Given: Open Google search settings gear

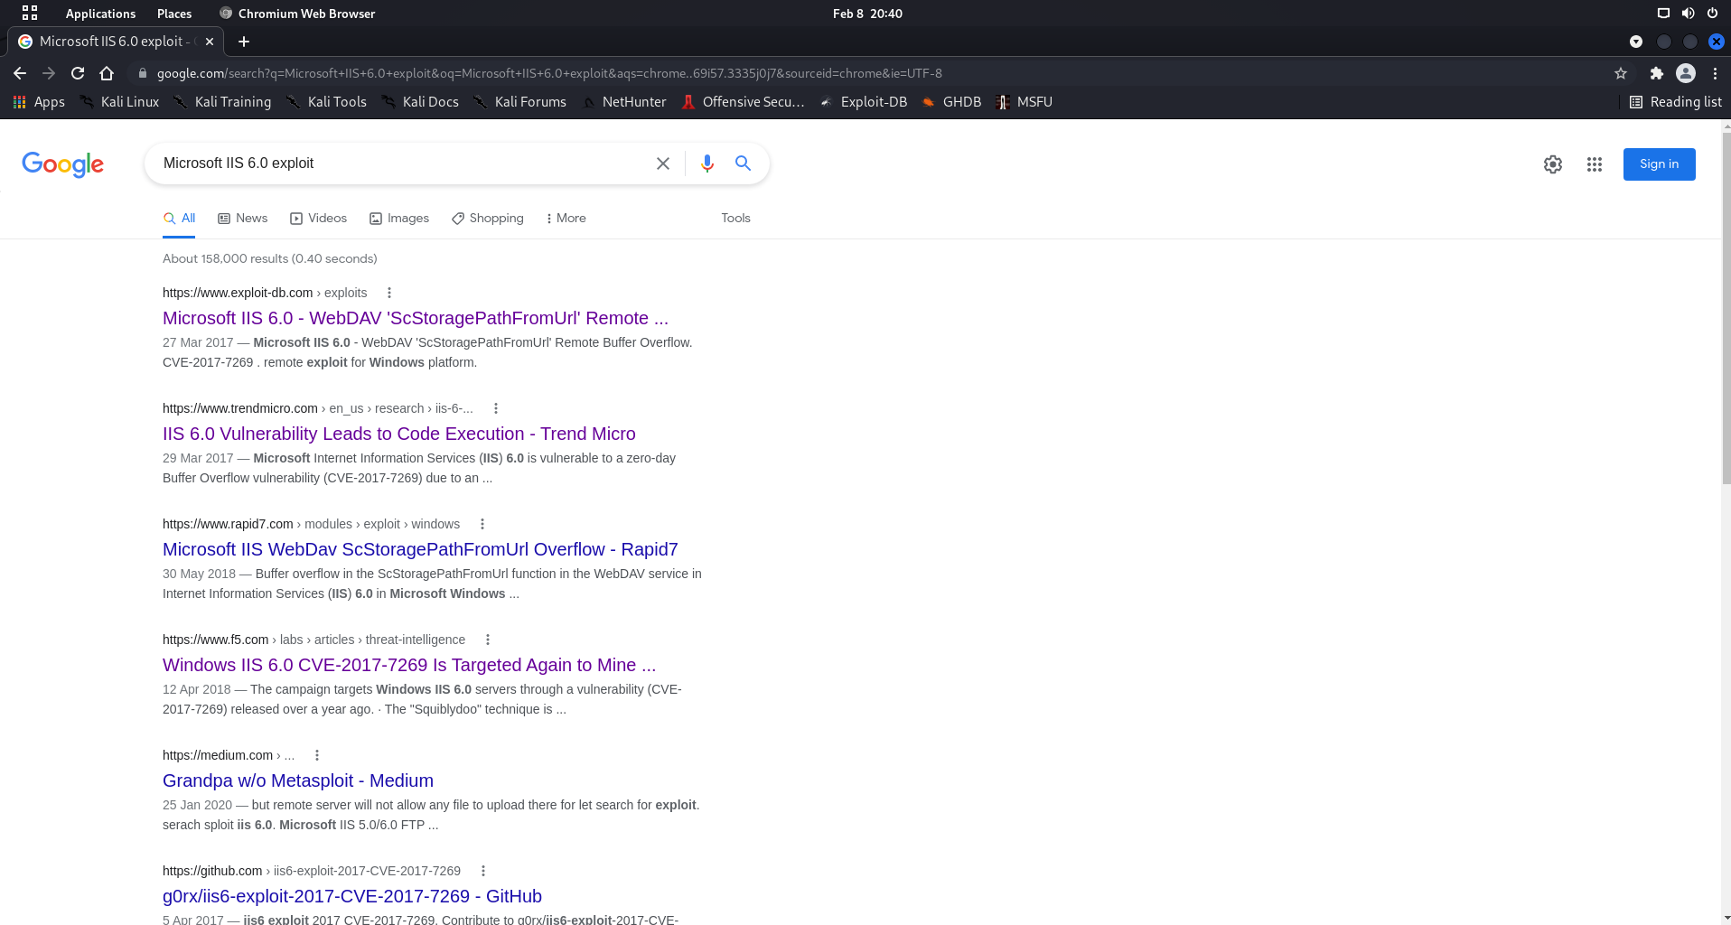Looking at the screenshot, I should point(1552,164).
